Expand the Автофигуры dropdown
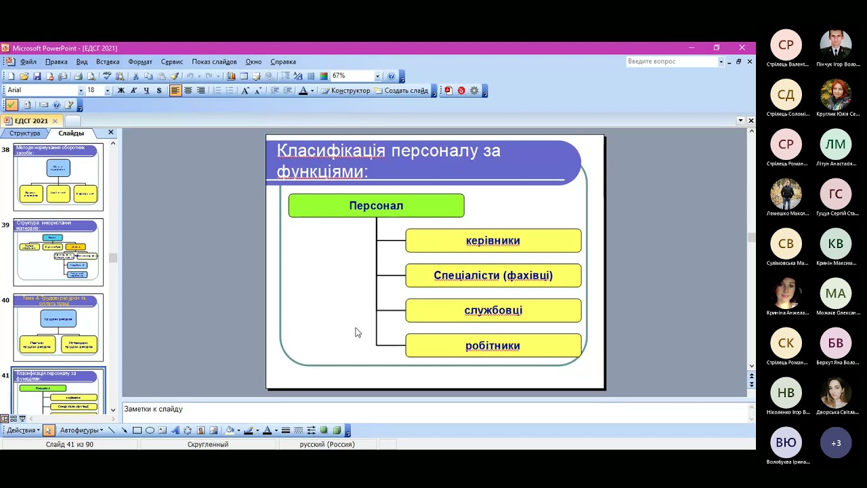Viewport: 867px width, 488px height. pos(81,430)
